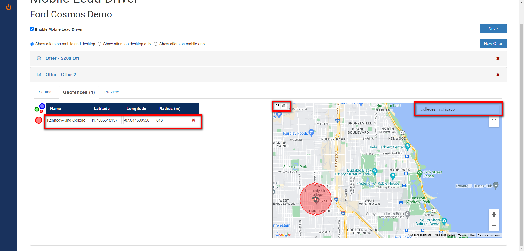
Task: Delete the Kennedy-King College geofence row
Action: coord(193,120)
